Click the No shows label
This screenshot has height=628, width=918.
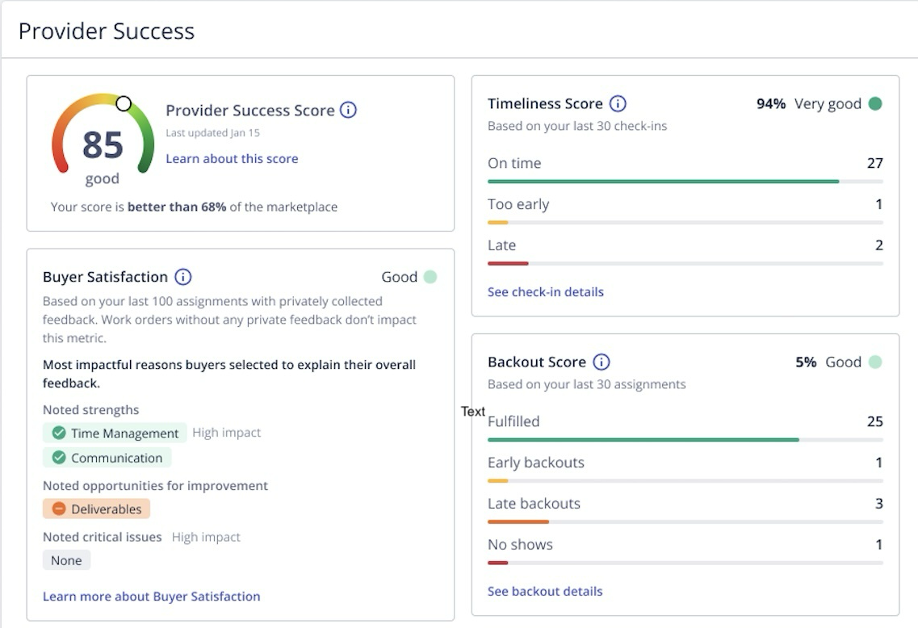[521, 544]
